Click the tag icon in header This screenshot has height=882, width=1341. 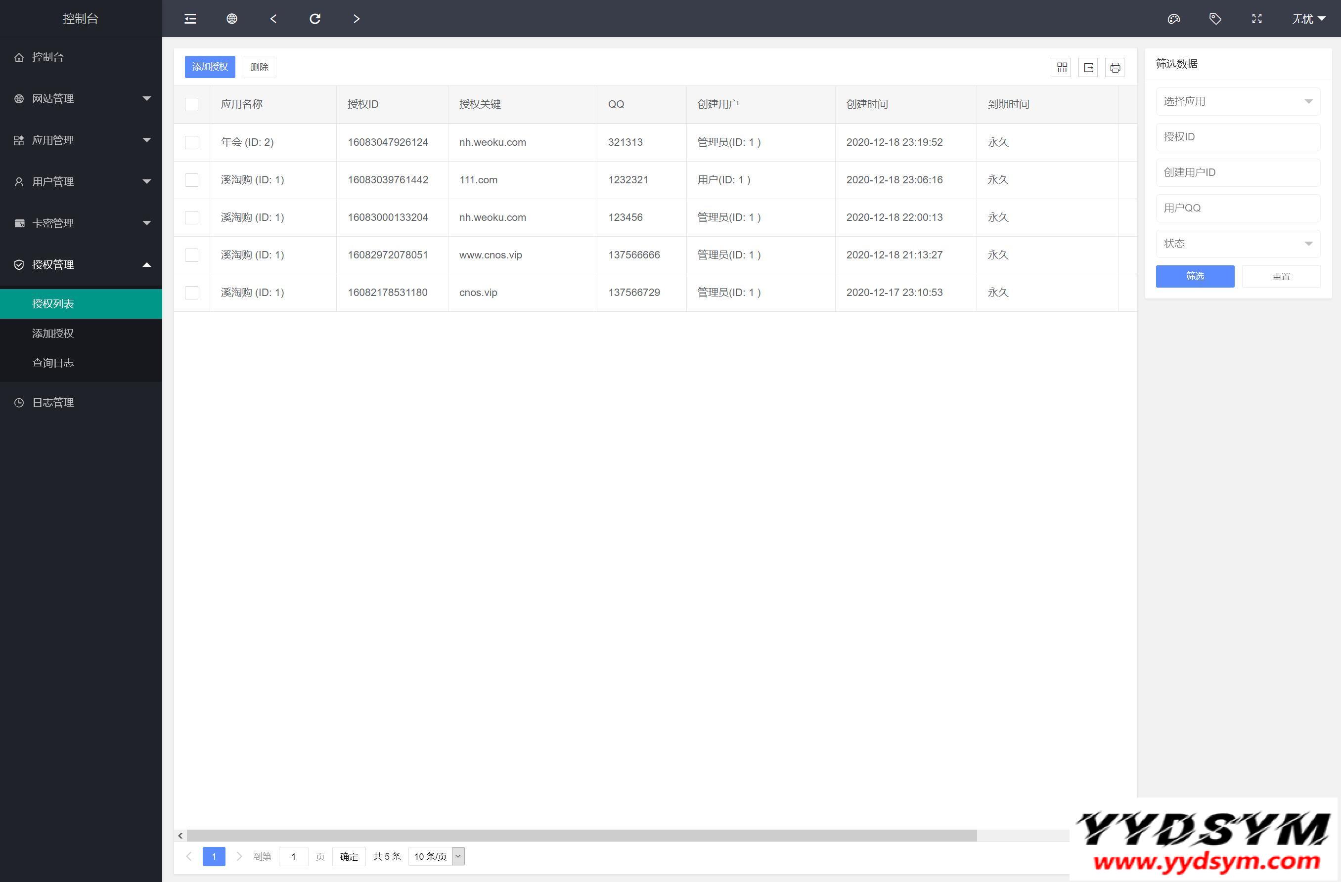click(1215, 19)
